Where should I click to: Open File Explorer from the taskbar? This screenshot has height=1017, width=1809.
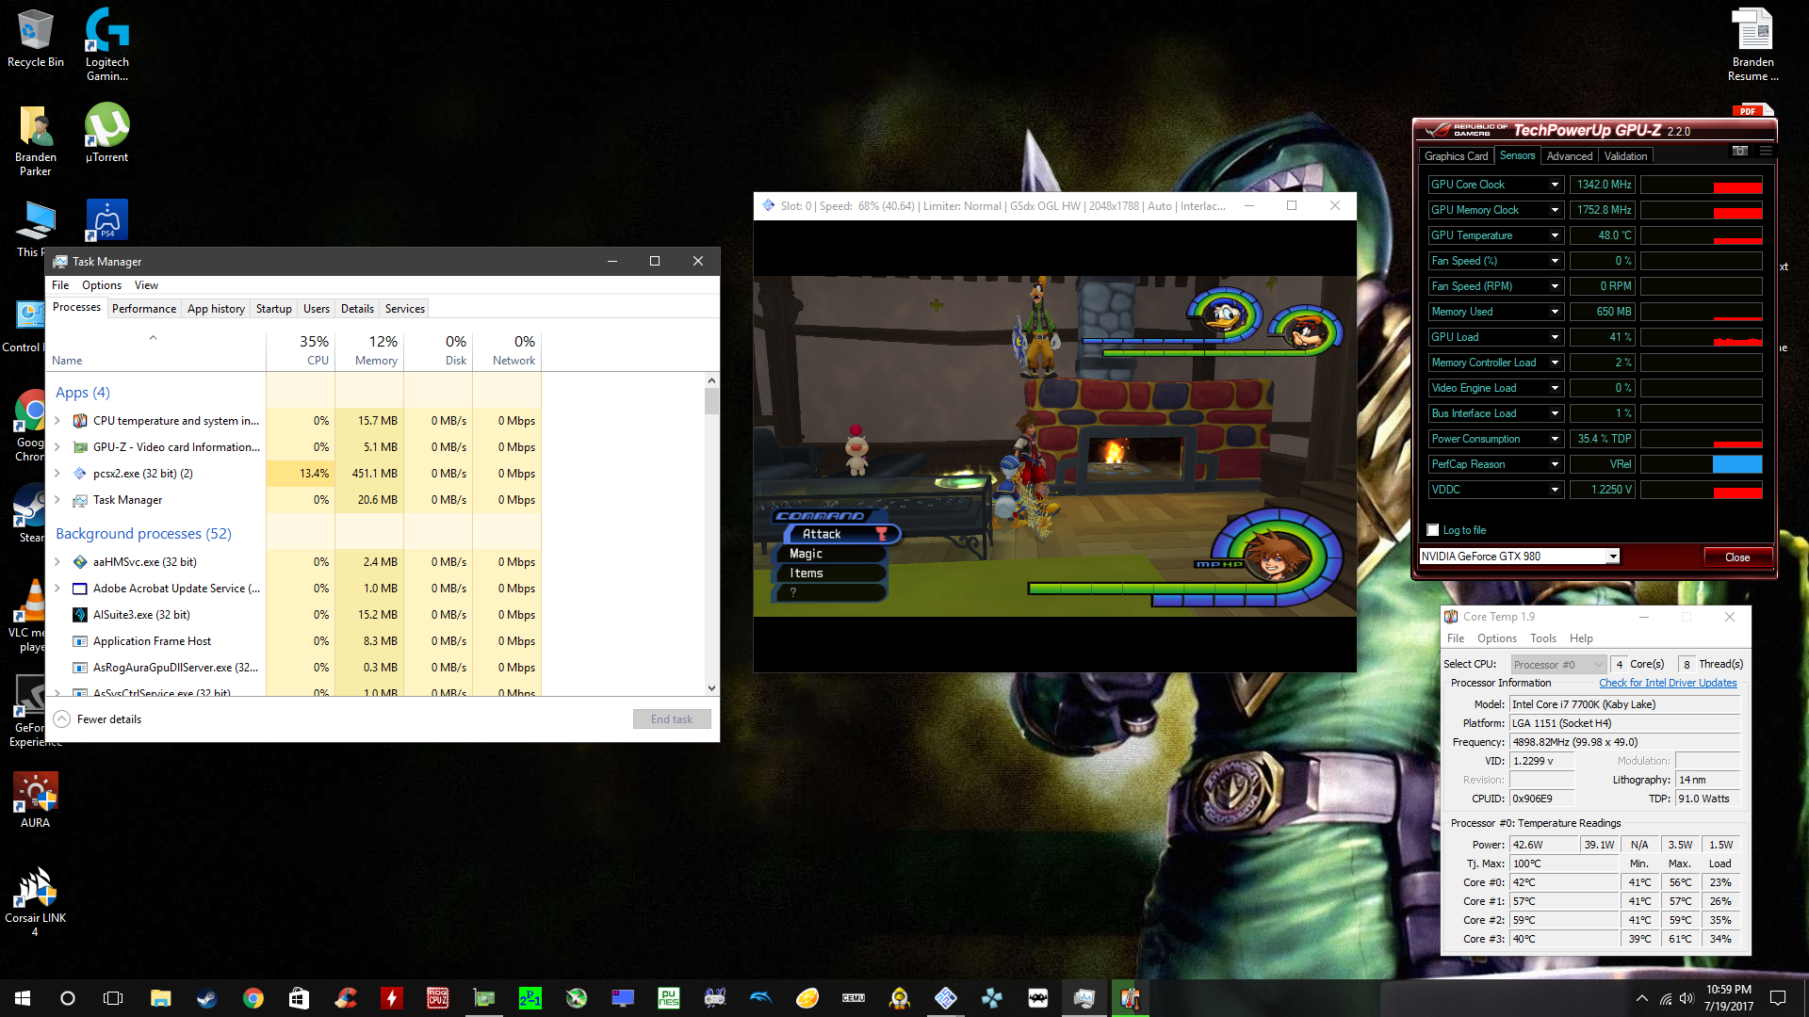click(160, 998)
